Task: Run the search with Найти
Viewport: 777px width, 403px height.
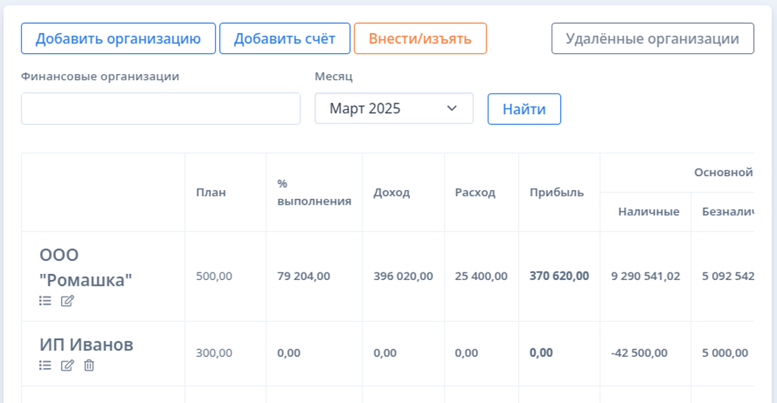Action: pyautogui.click(x=524, y=108)
